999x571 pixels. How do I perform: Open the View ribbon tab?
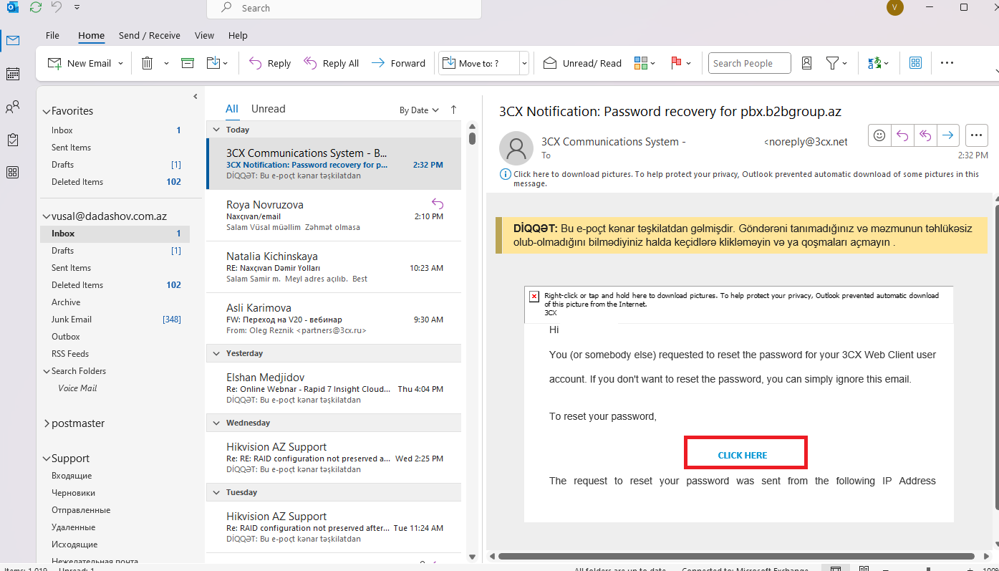click(204, 35)
